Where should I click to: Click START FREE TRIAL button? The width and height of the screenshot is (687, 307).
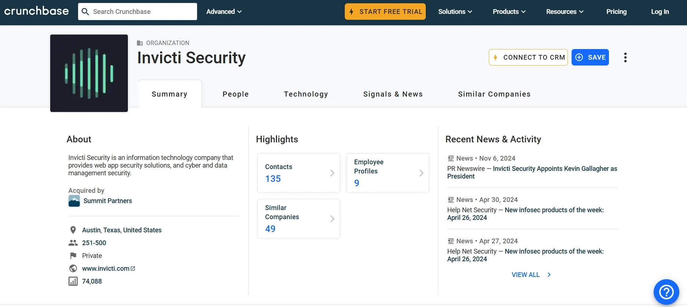(x=385, y=12)
